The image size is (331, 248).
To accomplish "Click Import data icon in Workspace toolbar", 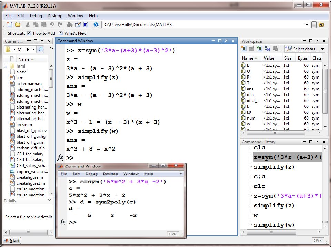I will (259, 49).
